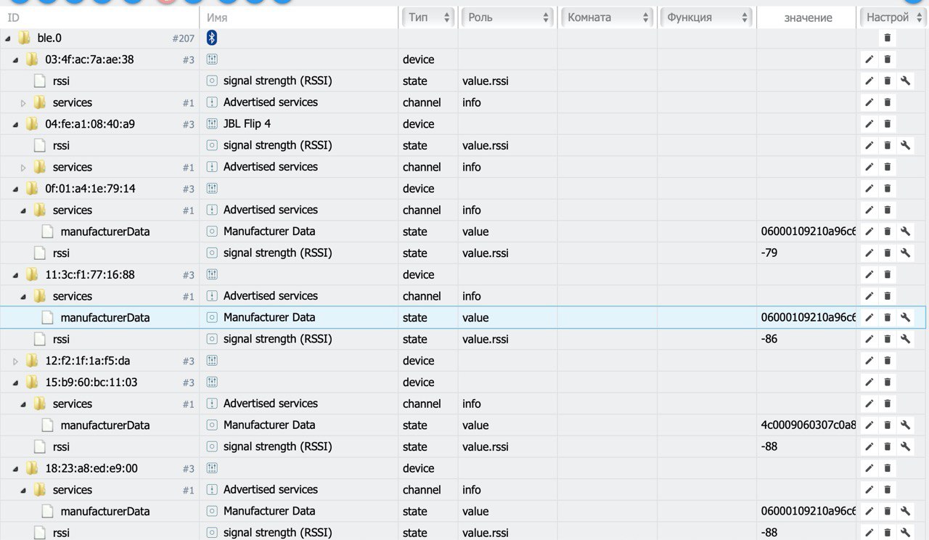Delete the 03:4f:ac:7a:ae:38 device via trash icon
Screen dimensions: 929x540
[887, 60]
